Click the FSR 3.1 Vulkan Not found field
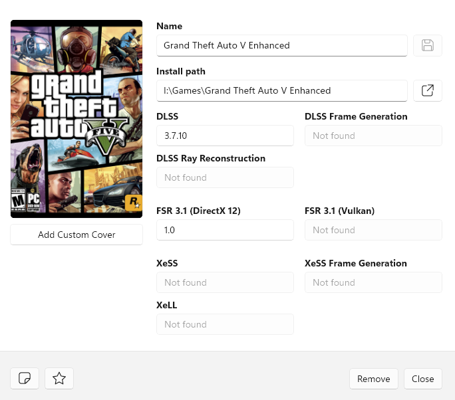The width and height of the screenshot is (455, 400). pos(373,230)
